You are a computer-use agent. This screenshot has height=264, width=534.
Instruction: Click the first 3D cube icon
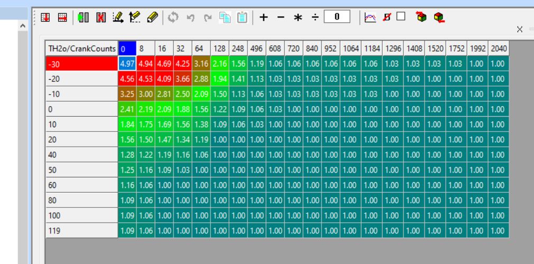421,17
